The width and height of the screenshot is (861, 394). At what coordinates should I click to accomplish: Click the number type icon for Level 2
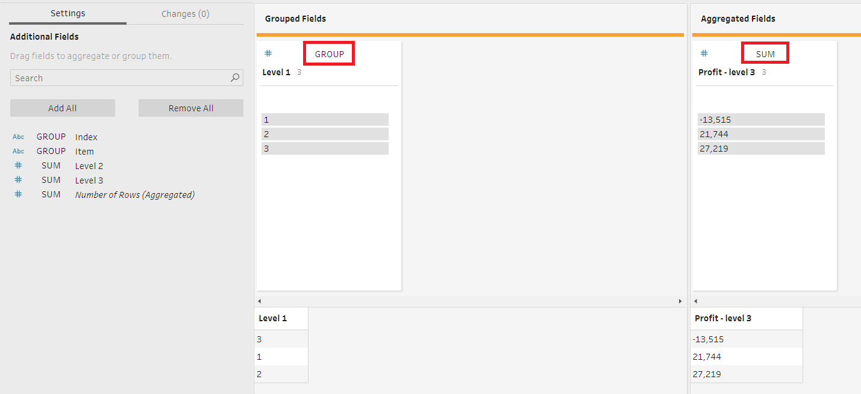point(19,165)
